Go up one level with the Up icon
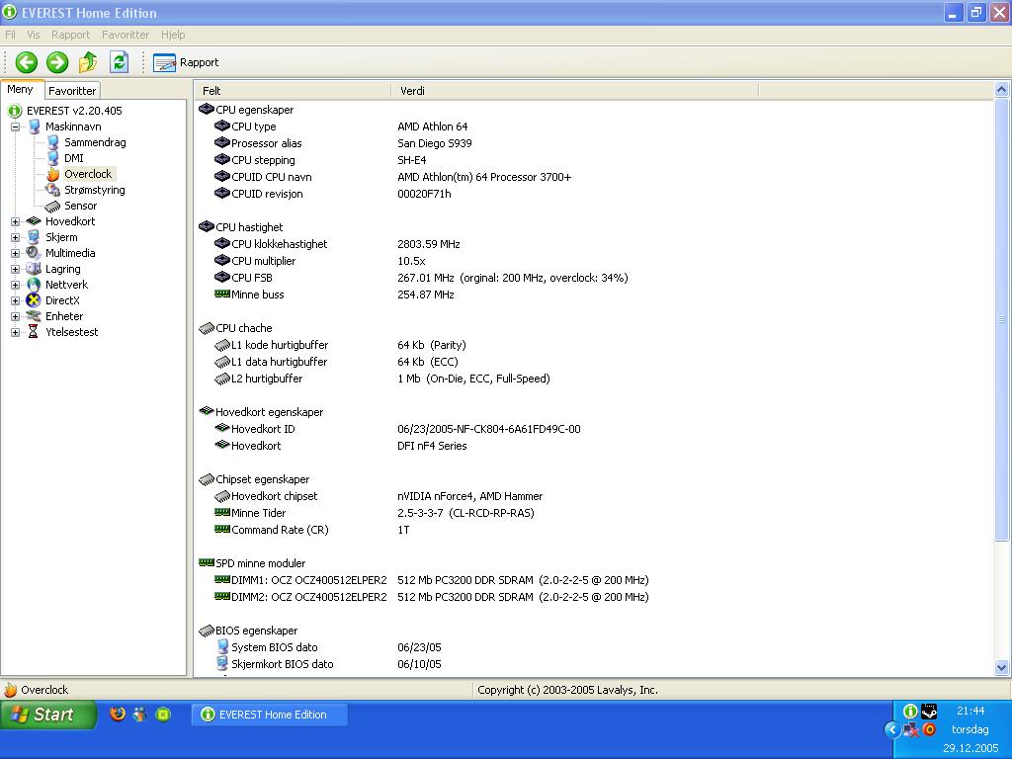The height and width of the screenshot is (759, 1012). [88, 62]
